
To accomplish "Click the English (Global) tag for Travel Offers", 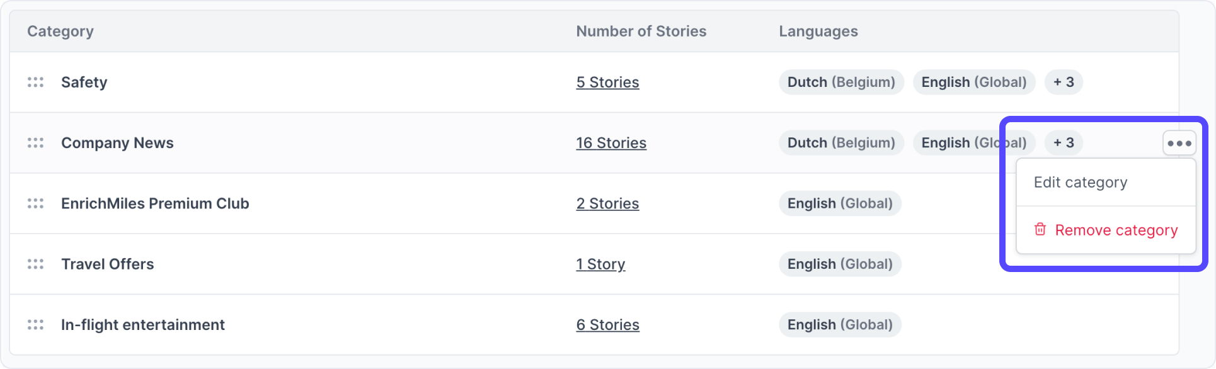I will coord(840,264).
